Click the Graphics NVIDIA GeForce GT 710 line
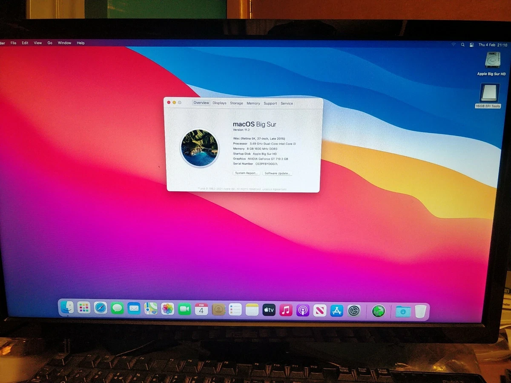 tap(260, 159)
